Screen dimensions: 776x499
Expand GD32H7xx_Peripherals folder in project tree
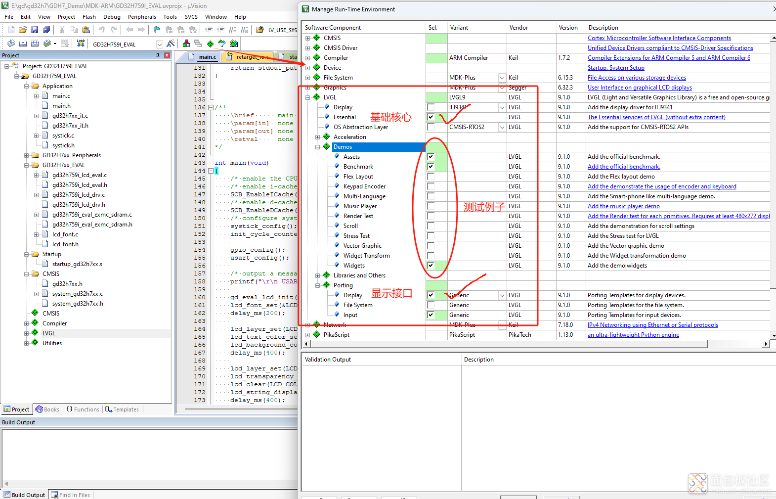pyautogui.click(x=27, y=155)
